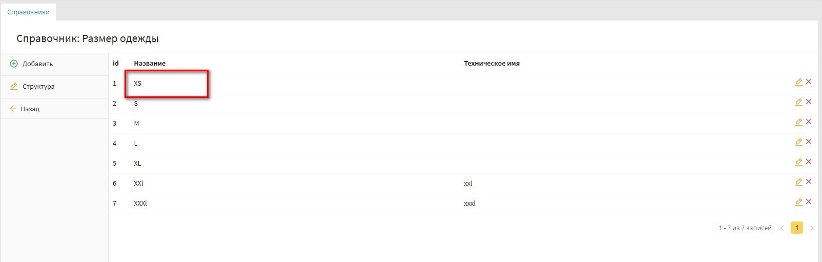
Task: Remove the M size row
Action: pyautogui.click(x=809, y=122)
